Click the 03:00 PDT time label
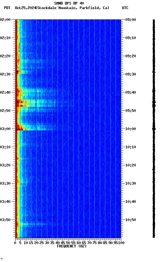 (x=5, y=129)
